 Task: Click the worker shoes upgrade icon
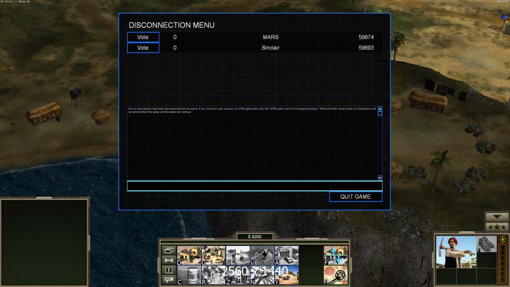coord(487,244)
